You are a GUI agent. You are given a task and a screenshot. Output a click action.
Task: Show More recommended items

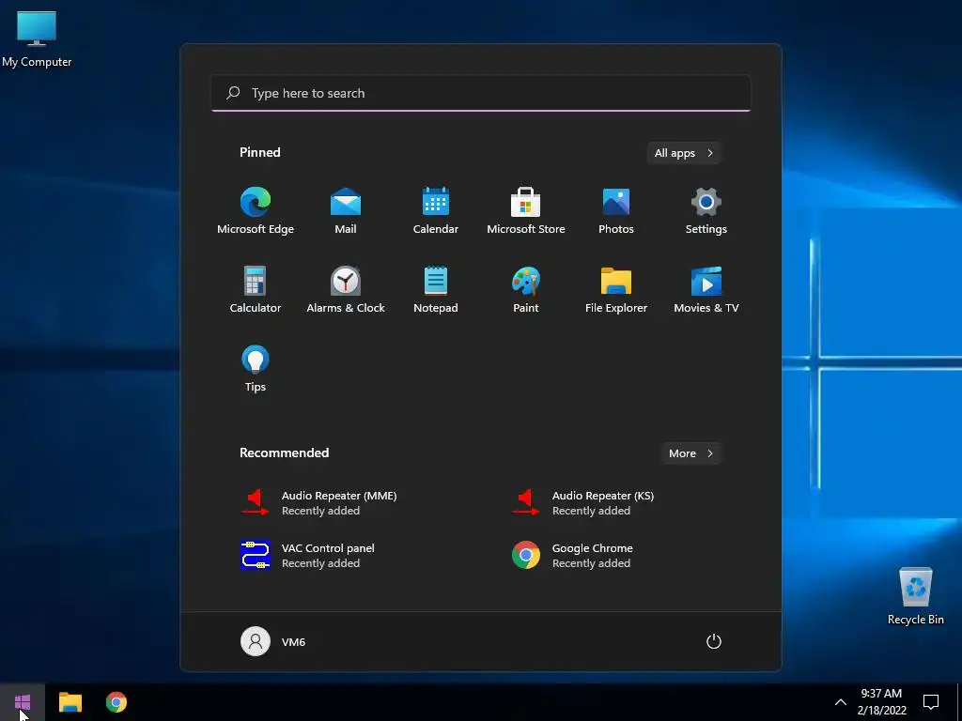690,453
